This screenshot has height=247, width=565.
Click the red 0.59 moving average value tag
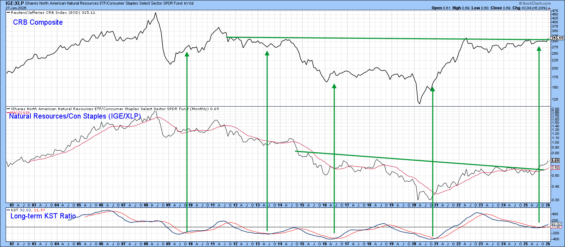555,168
